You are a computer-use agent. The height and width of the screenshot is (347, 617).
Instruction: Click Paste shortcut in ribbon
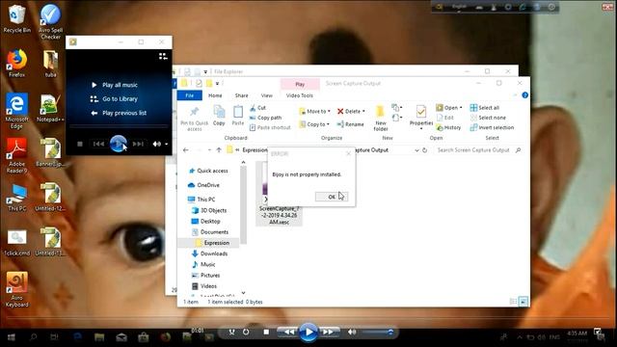coord(270,127)
